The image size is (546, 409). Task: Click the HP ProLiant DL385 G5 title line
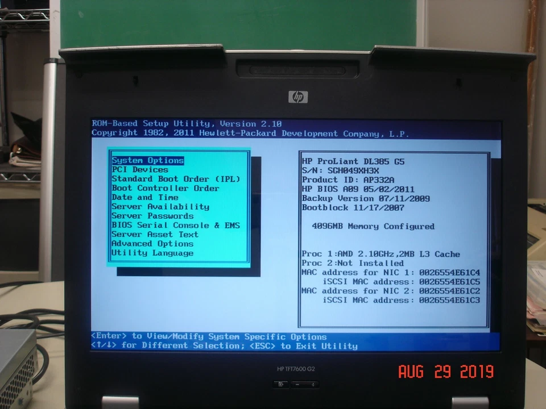pyautogui.click(x=353, y=161)
